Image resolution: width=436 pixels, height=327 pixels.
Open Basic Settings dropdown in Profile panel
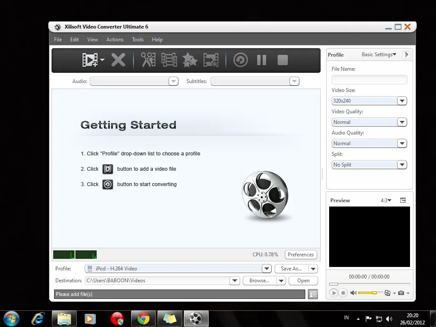pos(379,54)
